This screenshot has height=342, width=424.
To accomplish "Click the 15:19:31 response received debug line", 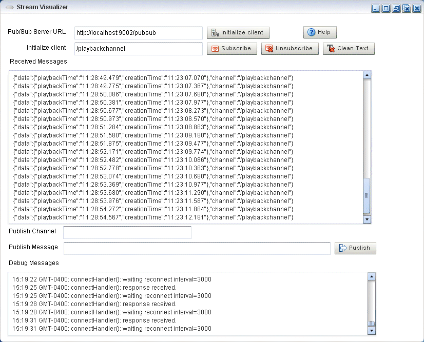I will (x=94, y=320).
